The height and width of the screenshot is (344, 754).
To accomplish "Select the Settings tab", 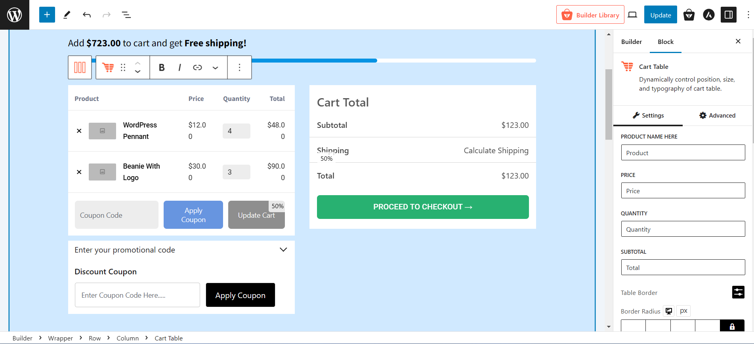I will [x=648, y=116].
